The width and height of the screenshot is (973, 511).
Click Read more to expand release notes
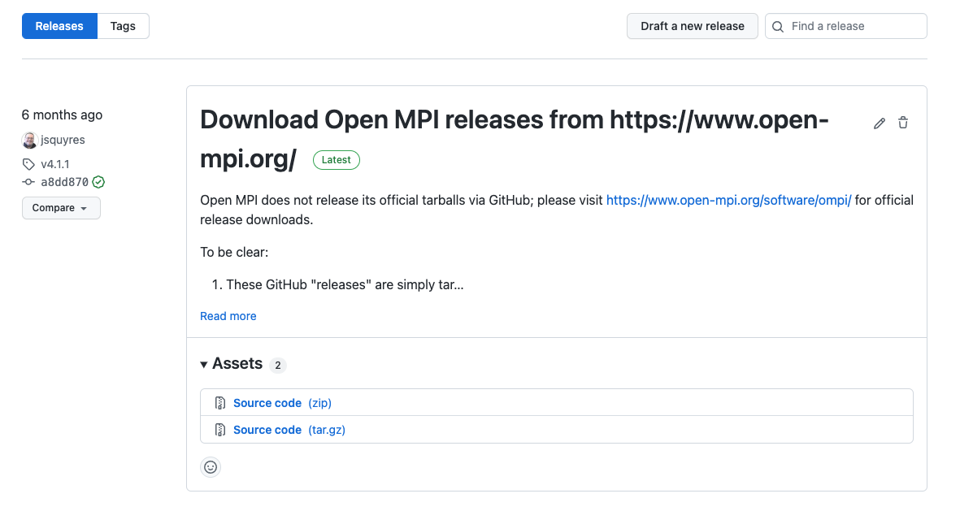[228, 316]
